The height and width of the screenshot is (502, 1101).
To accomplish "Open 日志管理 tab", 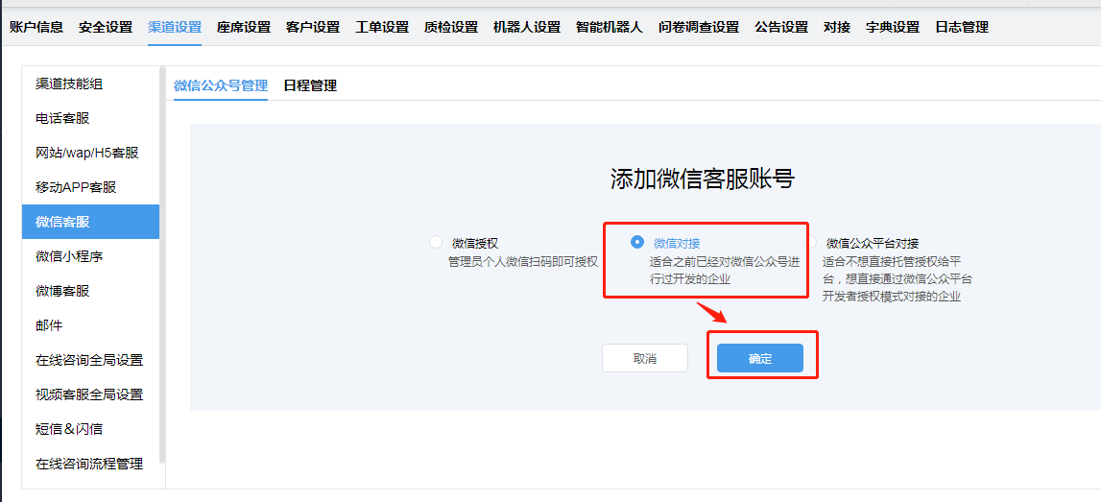I will (x=962, y=28).
